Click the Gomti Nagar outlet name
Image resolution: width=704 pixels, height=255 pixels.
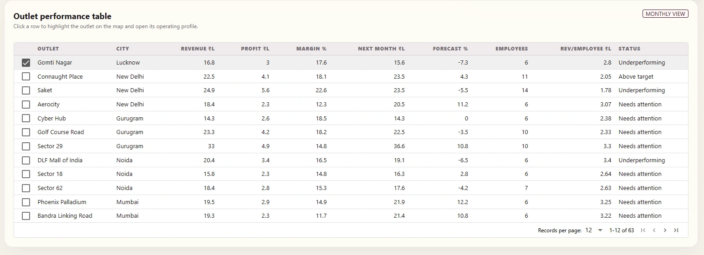[x=55, y=63]
